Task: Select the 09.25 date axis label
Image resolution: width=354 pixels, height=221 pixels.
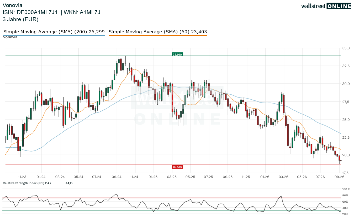Action: pyautogui.click(x=228, y=177)
